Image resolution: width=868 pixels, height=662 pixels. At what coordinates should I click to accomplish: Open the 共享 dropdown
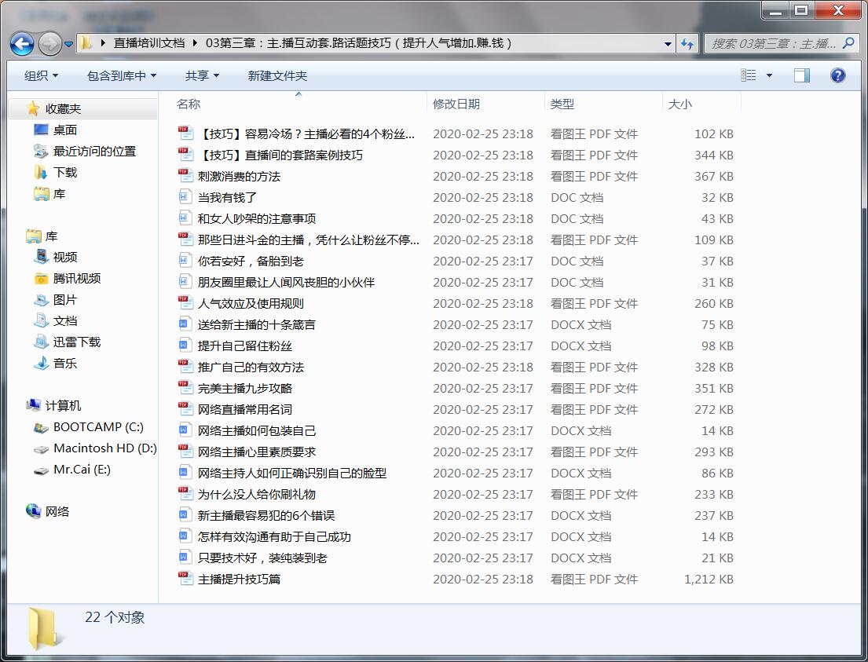click(x=201, y=75)
